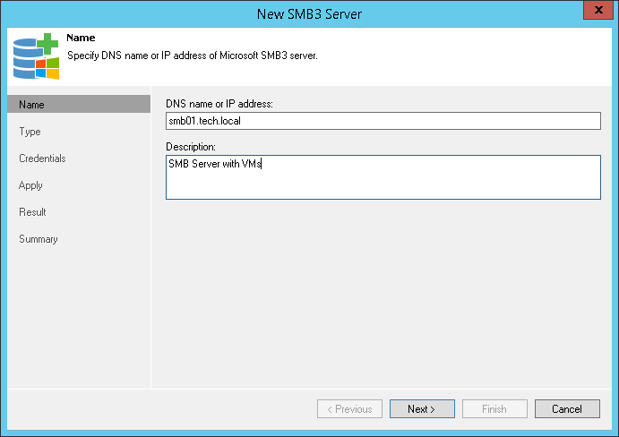Click the "Specify DNS name or IP address" instruction text
The height and width of the screenshot is (437, 619).
pos(193,55)
